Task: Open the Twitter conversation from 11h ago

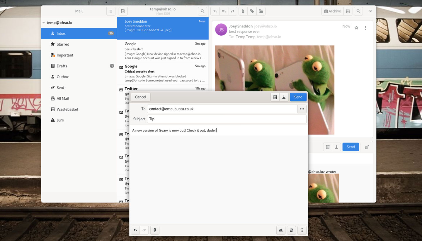Action: 163,89
